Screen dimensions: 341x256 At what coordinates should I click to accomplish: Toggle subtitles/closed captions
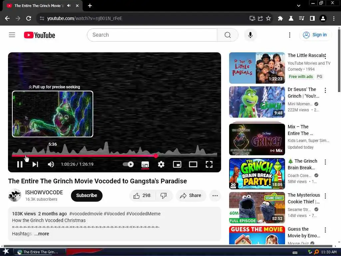click(145, 164)
